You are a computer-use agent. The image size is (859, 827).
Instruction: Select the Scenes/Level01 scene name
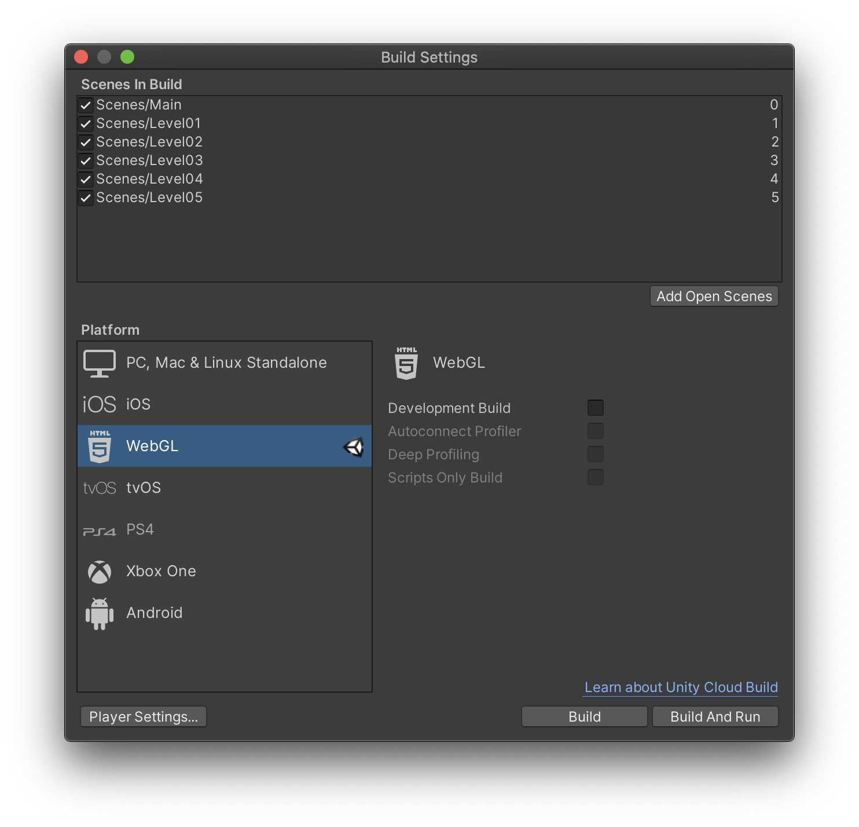[x=149, y=123]
